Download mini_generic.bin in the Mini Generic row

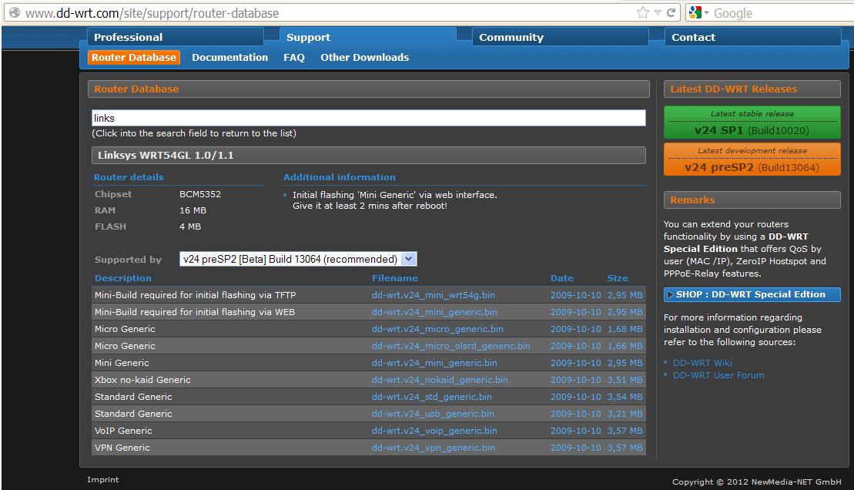click(434, 362)
